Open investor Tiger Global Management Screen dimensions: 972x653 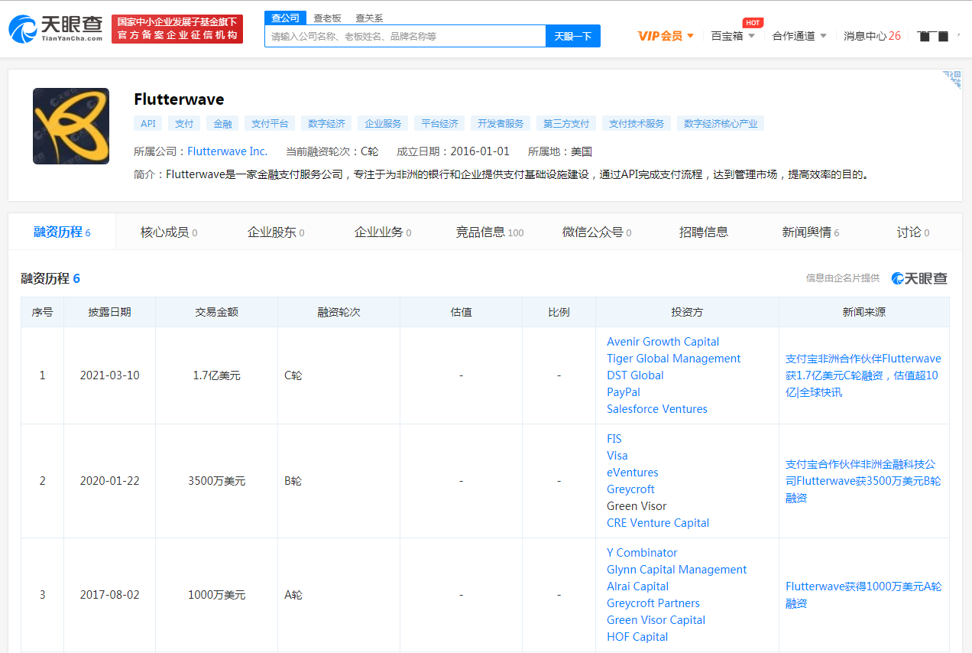673,359
